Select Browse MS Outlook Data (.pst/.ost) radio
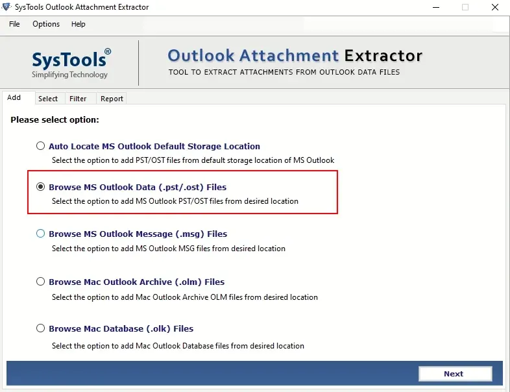Screen dimensions: 510x392 tap(40, 187)
